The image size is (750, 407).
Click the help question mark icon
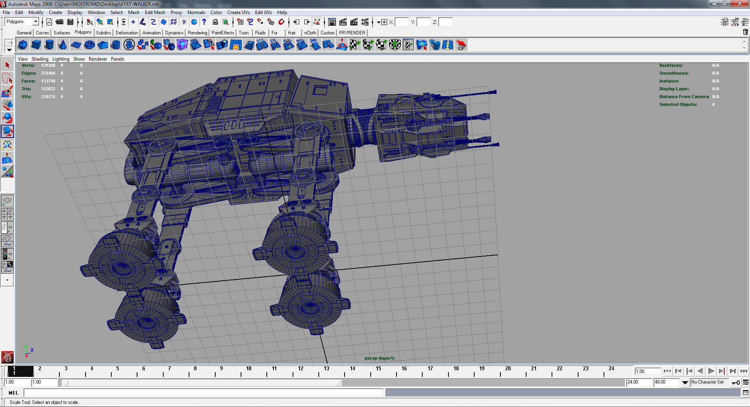pyautogui.click(x=204, y=22)
